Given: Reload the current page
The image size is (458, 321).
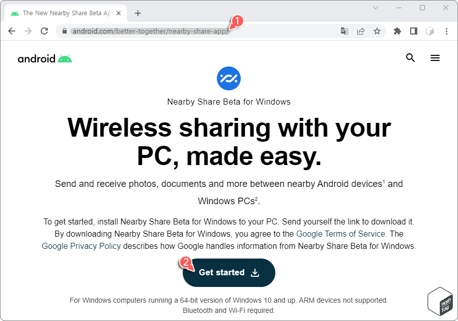Looking at the screenshot, I should [45, 31].
